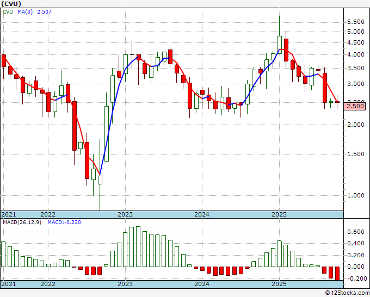
Task: Click the 3.500 price axis label
Action: click(356, 69)
